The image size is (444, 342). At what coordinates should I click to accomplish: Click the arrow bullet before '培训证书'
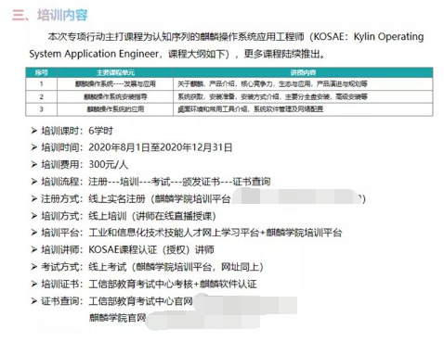tap(34, 284)
